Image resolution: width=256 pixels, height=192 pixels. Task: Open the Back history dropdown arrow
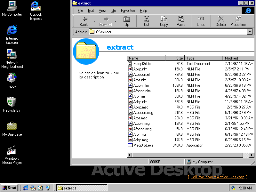94,21
